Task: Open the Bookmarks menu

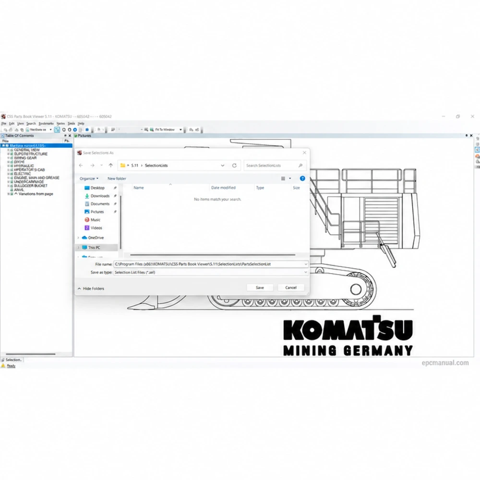Action: click(x=46, y=123)
